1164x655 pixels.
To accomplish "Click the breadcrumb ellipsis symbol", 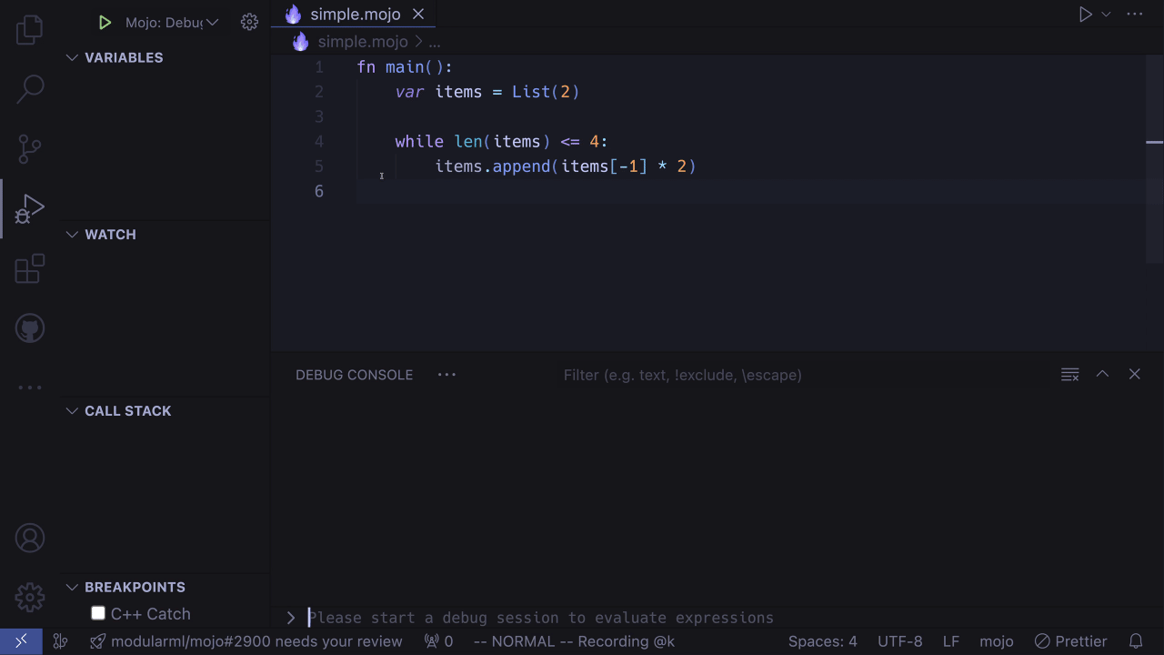I will (x=435, y=42).
